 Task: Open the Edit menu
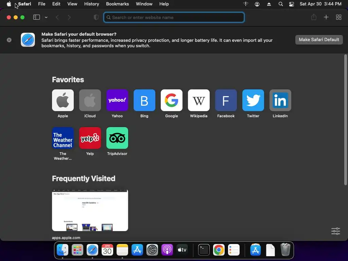[x=56, y=4]
